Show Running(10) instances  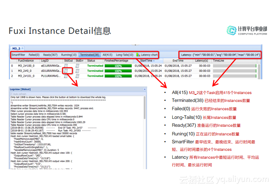pos(69,55)
